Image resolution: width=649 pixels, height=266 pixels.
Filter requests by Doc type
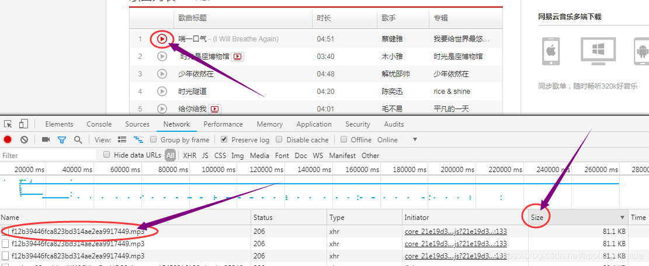pos(301,156)
